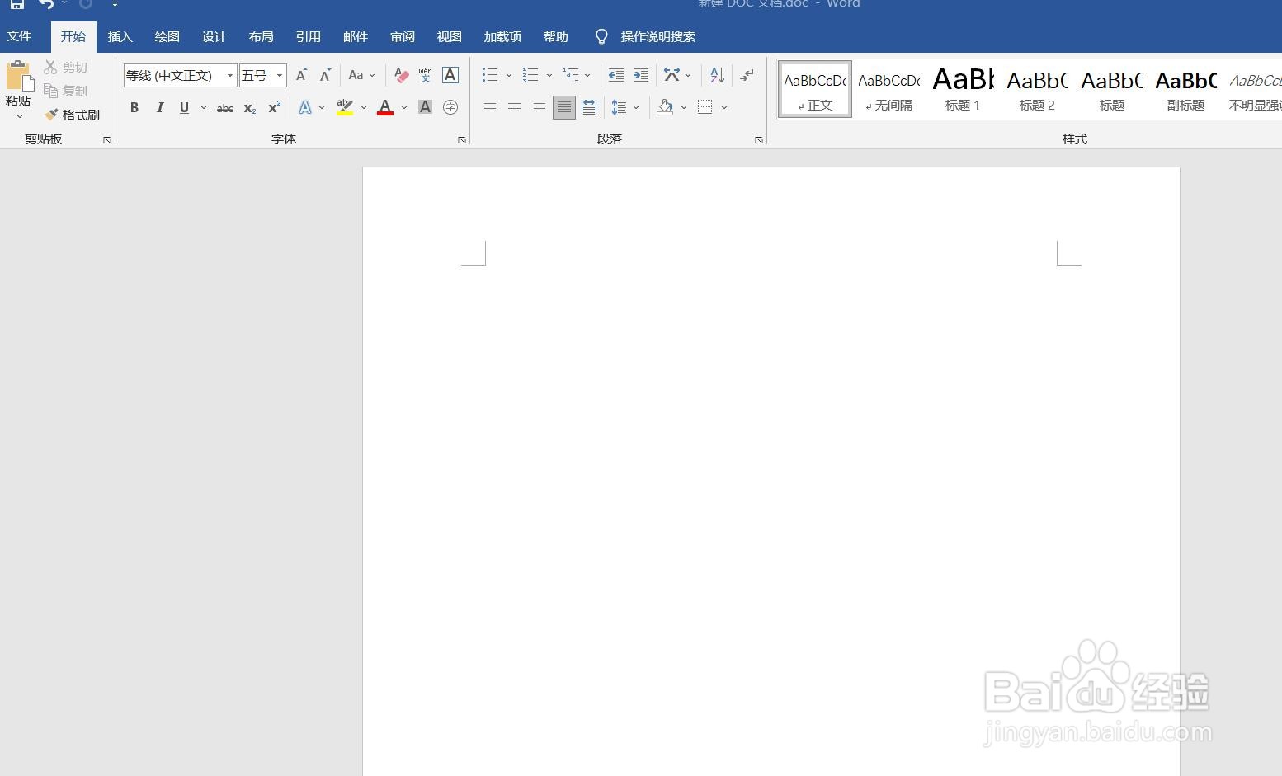Screen dimensions: 1282x776
Task: Open line spacing dropdown
Action: (625, 107)
